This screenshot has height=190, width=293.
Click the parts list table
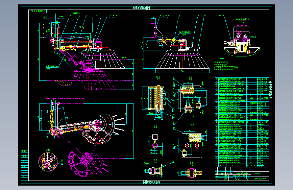(242, 122)
